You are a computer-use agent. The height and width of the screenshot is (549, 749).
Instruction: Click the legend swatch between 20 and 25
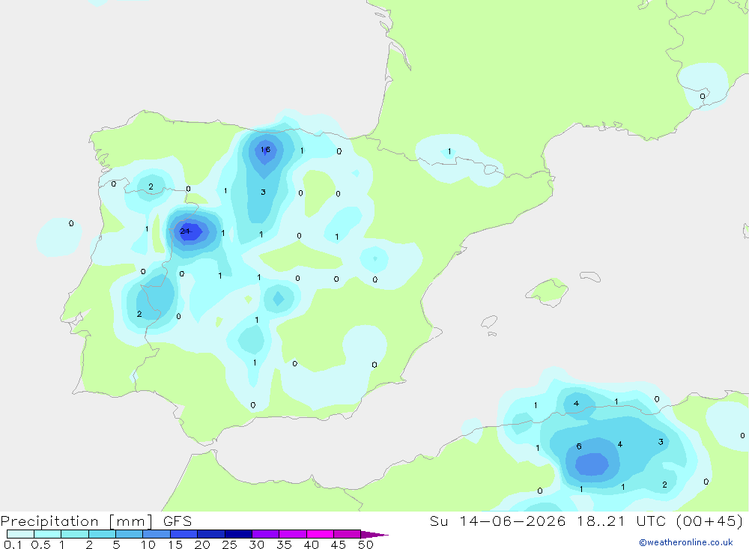pyautogui.click(x=211, y=534)
